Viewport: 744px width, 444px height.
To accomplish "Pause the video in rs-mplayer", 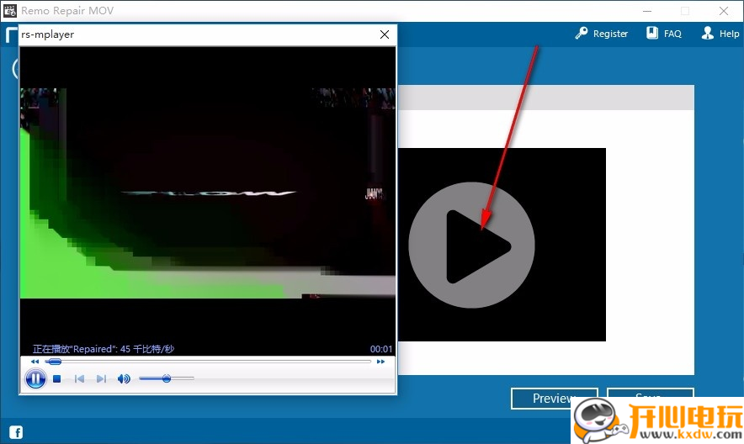I will (x=35, y=379).
